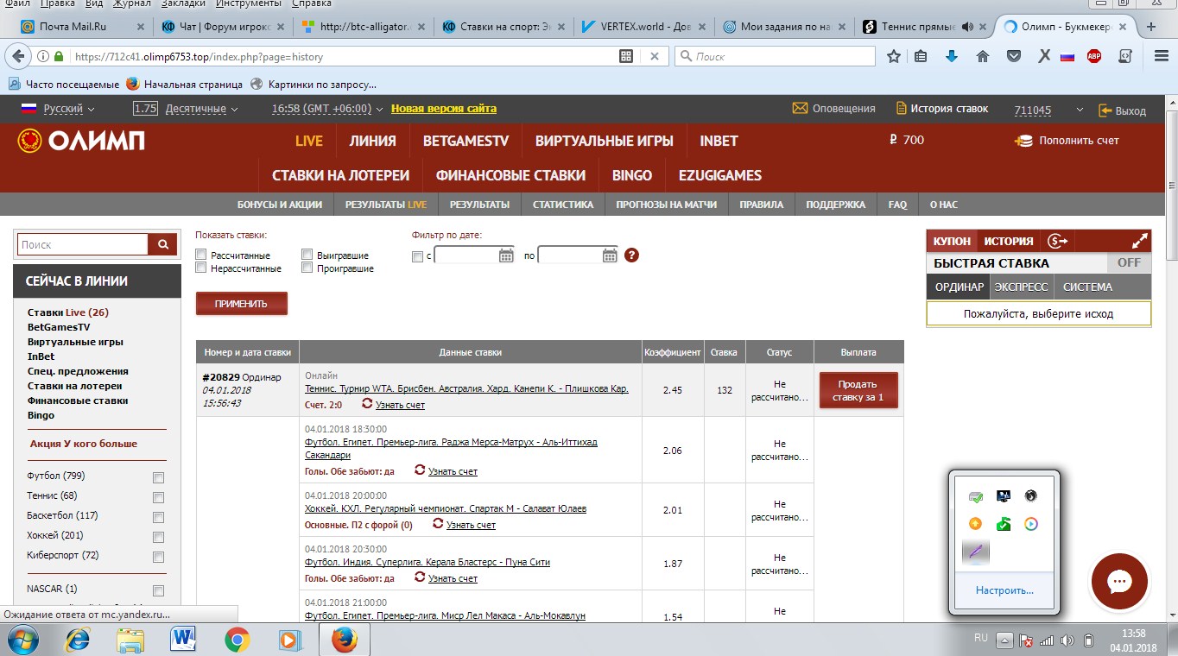The width and height of the screenshot is (1178, 656).
Task: Open the ЛИНИЯ section in the main menu
Action: (372, 141)
